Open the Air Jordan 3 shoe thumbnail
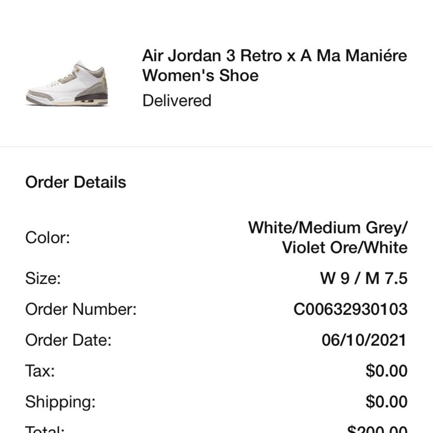This screenshot has width=433, height=433. [68, 83]
